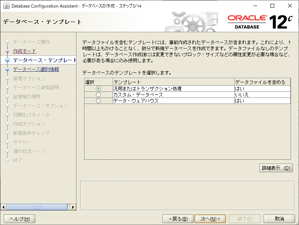Click the 作成モード step bullet icon

[x=8, y=51]
